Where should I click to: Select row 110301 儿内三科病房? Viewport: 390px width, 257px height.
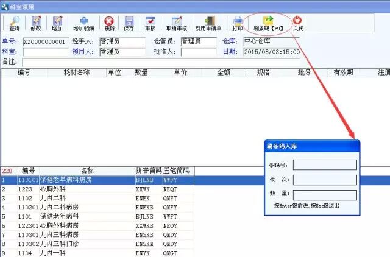click(97, 235)
